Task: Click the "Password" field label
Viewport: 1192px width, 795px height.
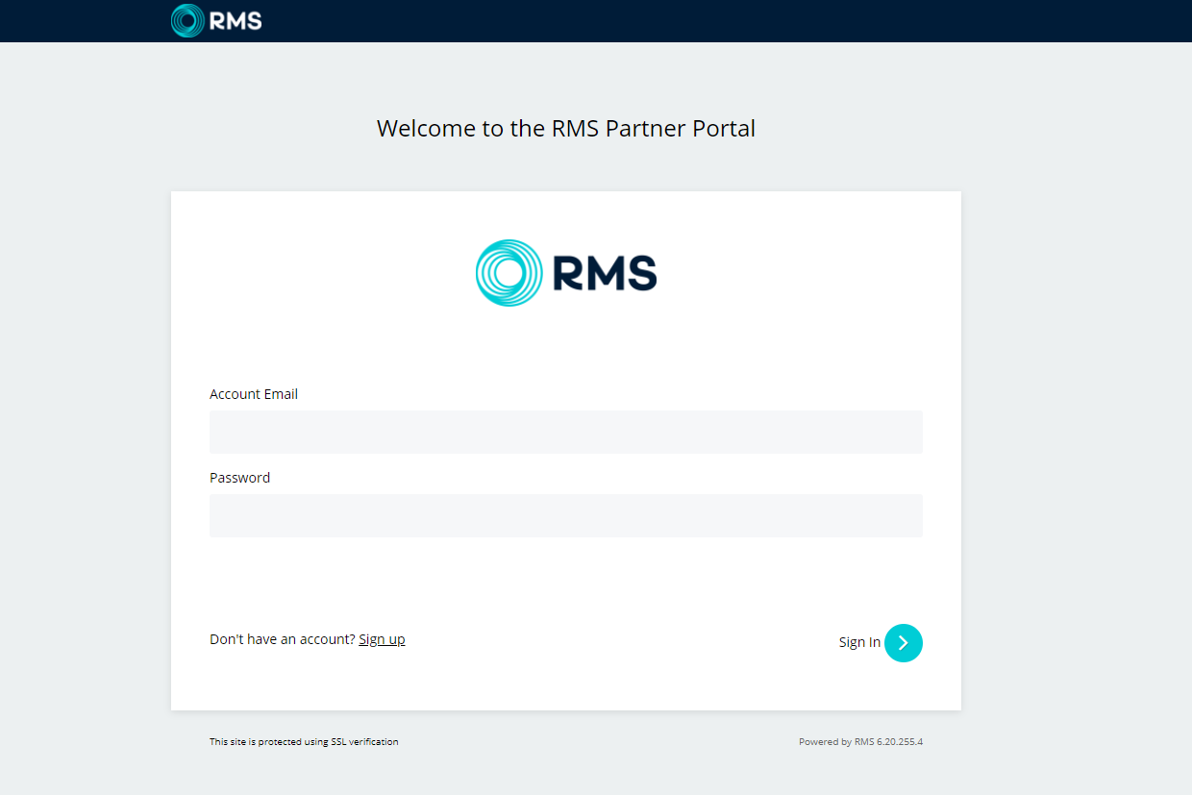Action: [239, 478]
